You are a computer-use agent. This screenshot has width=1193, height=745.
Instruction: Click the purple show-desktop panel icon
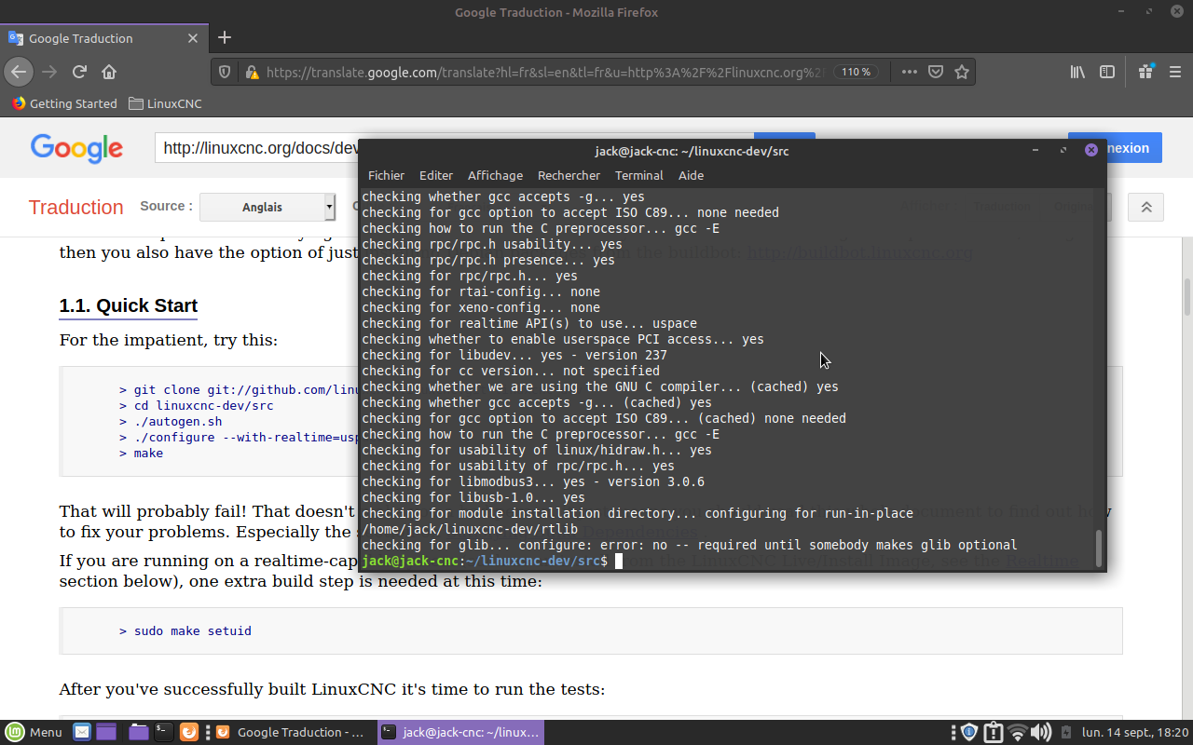106,732
